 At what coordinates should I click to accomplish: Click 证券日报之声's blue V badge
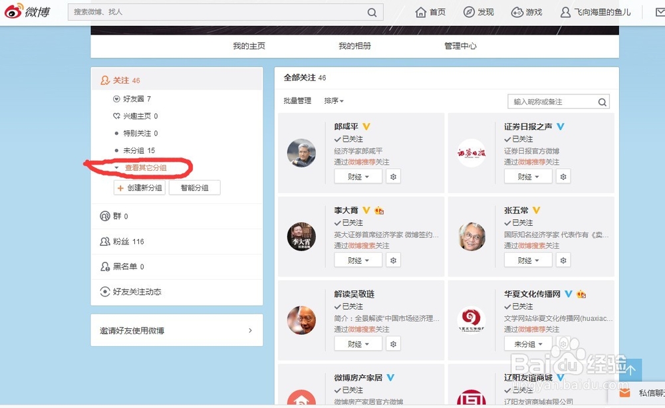point(560,126)
